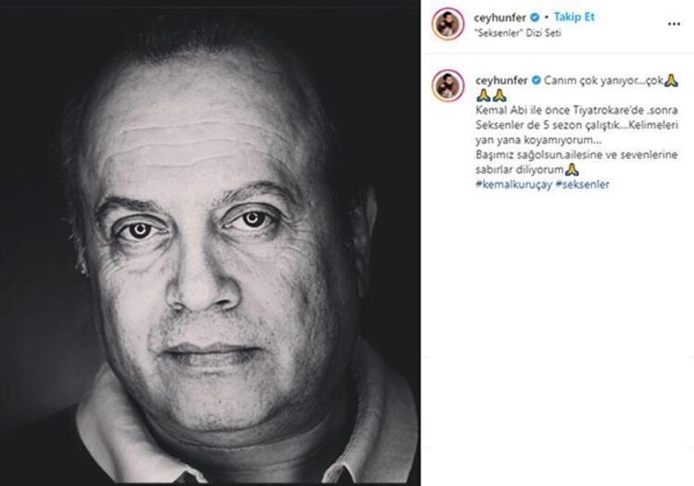The width and height of the screenshot is (694, 486).
Task: Click the first emoji of the praying hands pair
Action: 483,96
